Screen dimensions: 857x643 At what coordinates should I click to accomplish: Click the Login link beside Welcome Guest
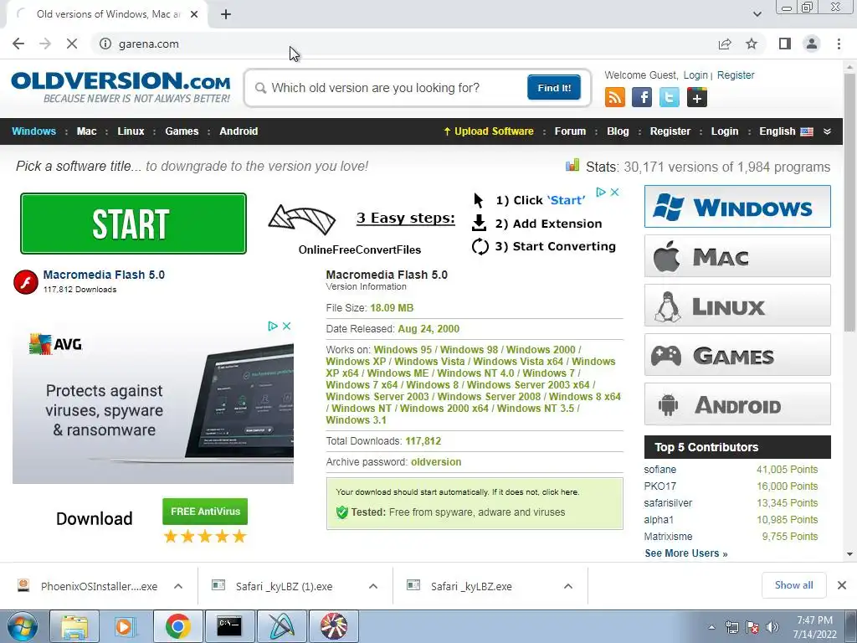point(695,75)
